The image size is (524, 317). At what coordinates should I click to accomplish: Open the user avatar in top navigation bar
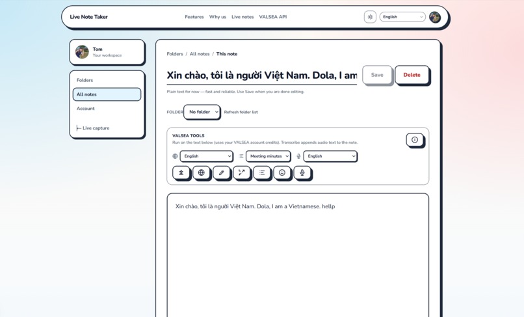pyautogui.click(x=435, y=17)
